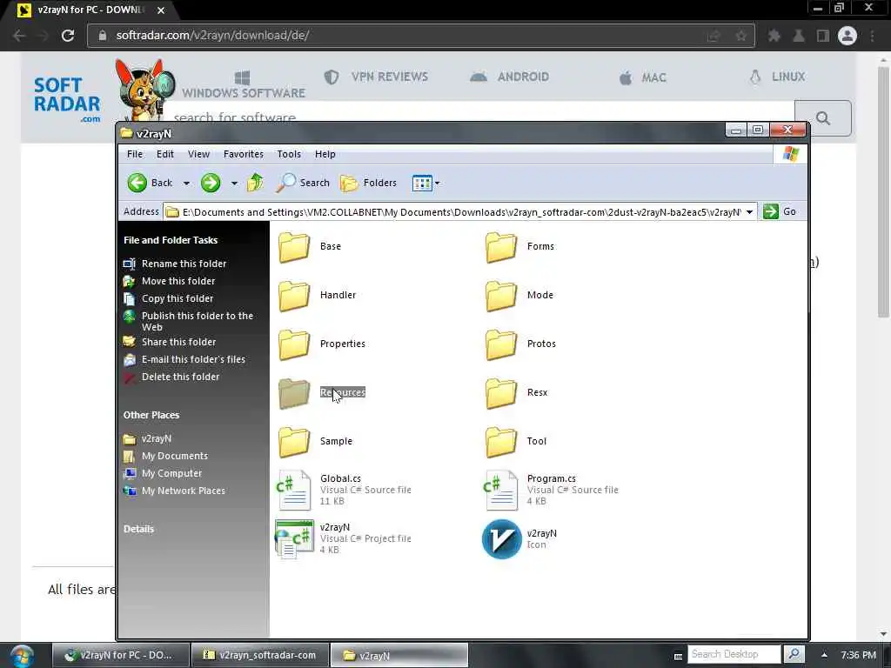Click the green Forward arrow icon
This screenshot has height=668, width=891.
[x=211, y=183]
